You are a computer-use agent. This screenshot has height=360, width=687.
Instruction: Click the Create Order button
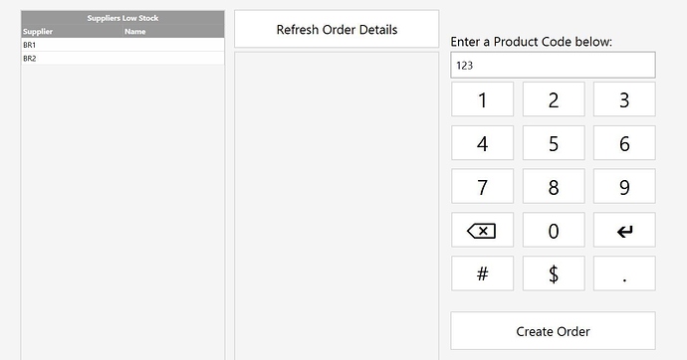point(553,331)
